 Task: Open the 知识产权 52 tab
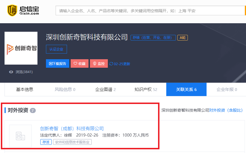(x=146, y=90)
